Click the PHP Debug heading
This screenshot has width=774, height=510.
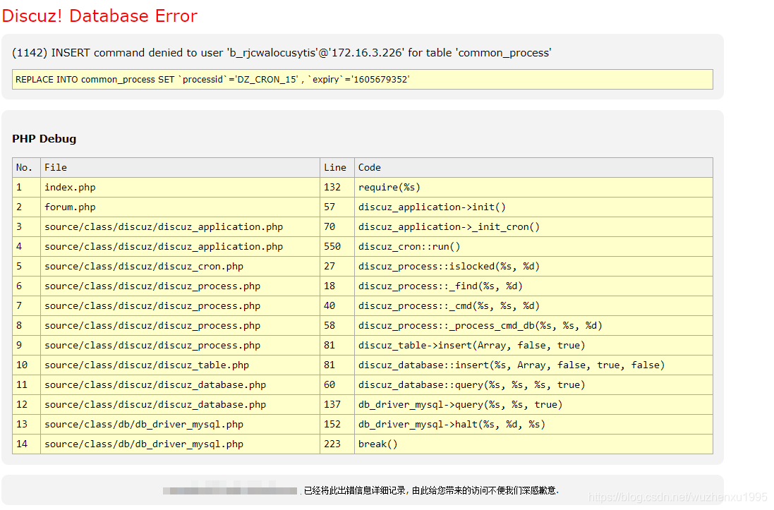[44, 139]
